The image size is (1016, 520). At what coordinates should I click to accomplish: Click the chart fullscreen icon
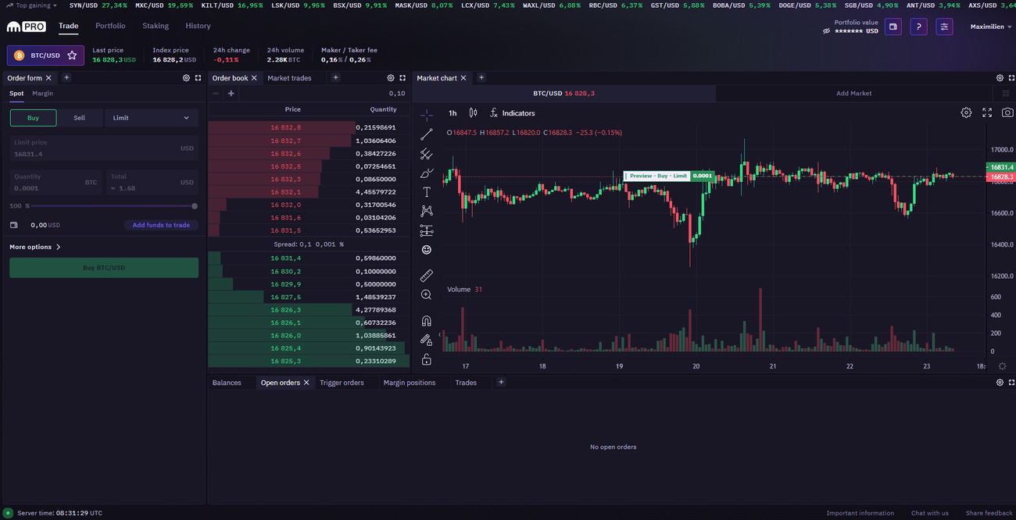[987, 112]
